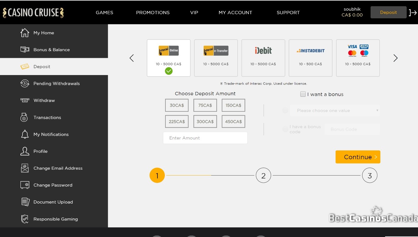Enable the I want a bonus checkbox
Screen dimensions: 418x237
tap(303, 94)
